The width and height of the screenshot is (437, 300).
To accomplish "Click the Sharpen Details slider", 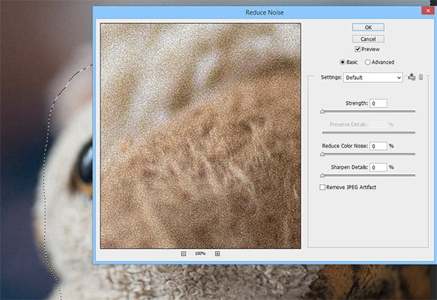I will click(x=368, y=175).
